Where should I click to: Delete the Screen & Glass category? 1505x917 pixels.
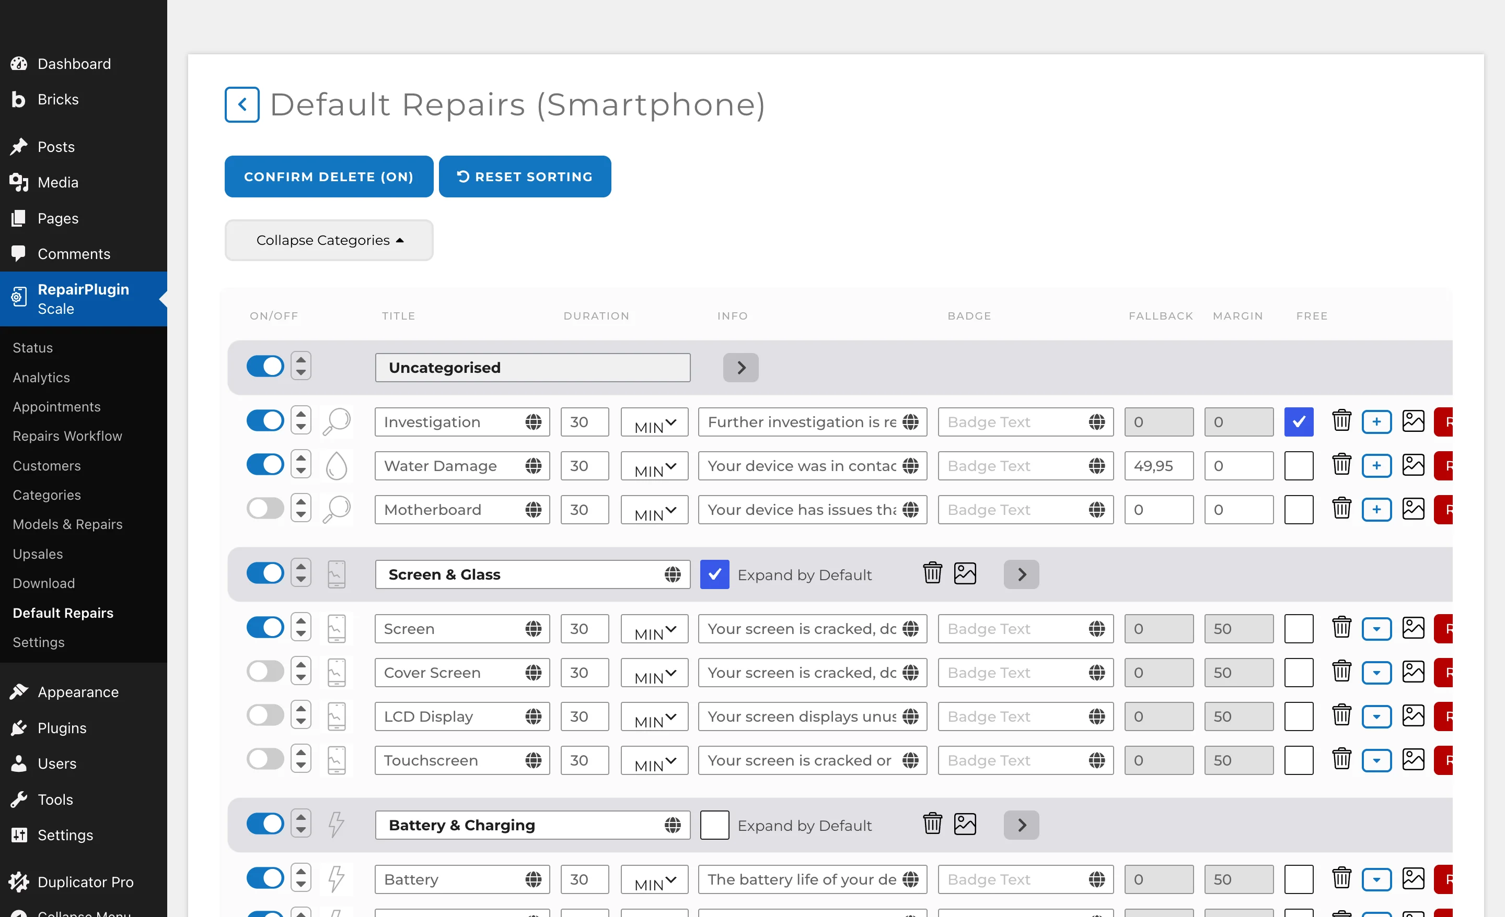(x=933, y=573)
